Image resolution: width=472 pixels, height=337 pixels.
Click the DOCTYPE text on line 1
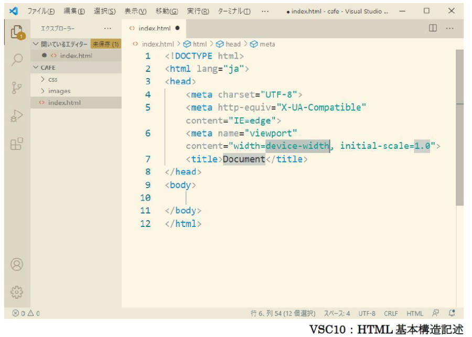coord(194,56)
